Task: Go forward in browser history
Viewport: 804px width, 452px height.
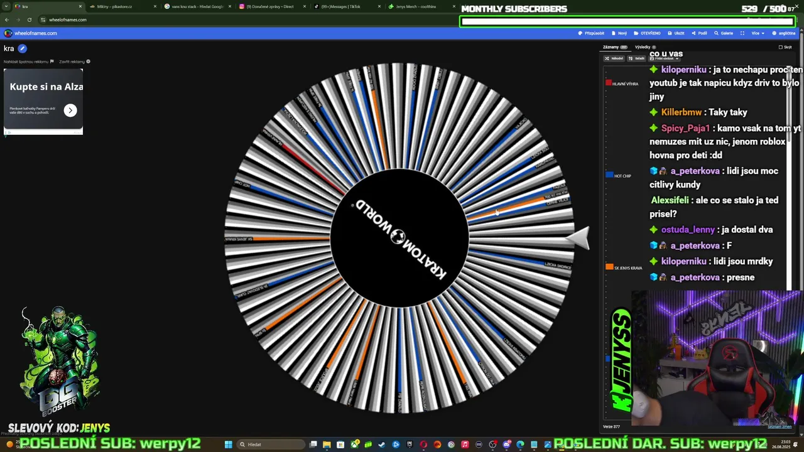Action: pyautogui.click(x=18, y=19)
